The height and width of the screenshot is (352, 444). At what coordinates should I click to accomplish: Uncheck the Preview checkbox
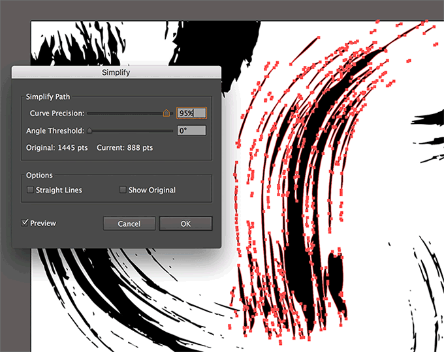click(25, 223)
